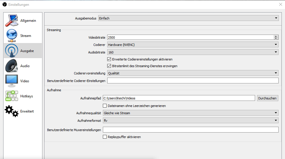Click the Durchsuchen button
Image resolution: width=285 pixels, height=159 pixels.
tap(267, 98)
